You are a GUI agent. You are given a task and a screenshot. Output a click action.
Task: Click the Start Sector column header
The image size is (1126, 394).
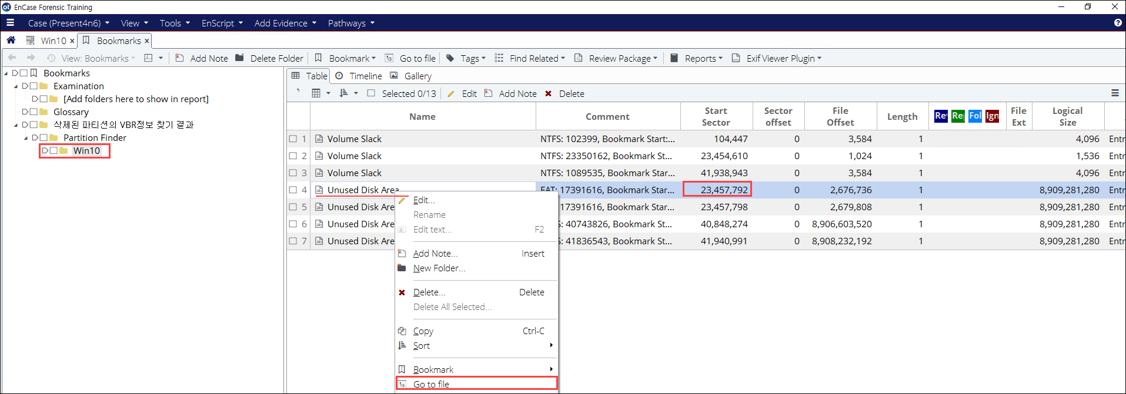pos(716,116)
